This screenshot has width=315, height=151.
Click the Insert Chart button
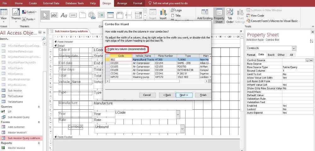pyautogui.click(x=163, y=15)
